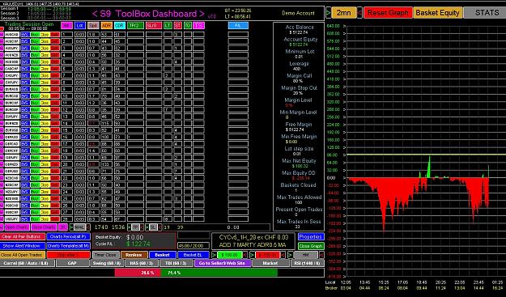Click red arrow right of SL
Image resolution: width=506 pixels, height=297 pixels.
click(160, 227)
